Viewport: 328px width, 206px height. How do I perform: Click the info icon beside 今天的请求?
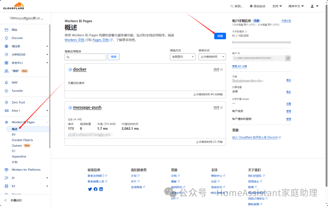click(x=246, y=32)
